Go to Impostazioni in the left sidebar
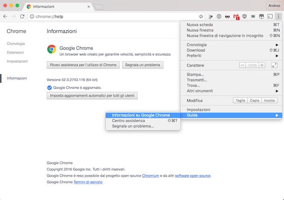The width and height of the screenshot is (284, 200). [x=17, y=61]
